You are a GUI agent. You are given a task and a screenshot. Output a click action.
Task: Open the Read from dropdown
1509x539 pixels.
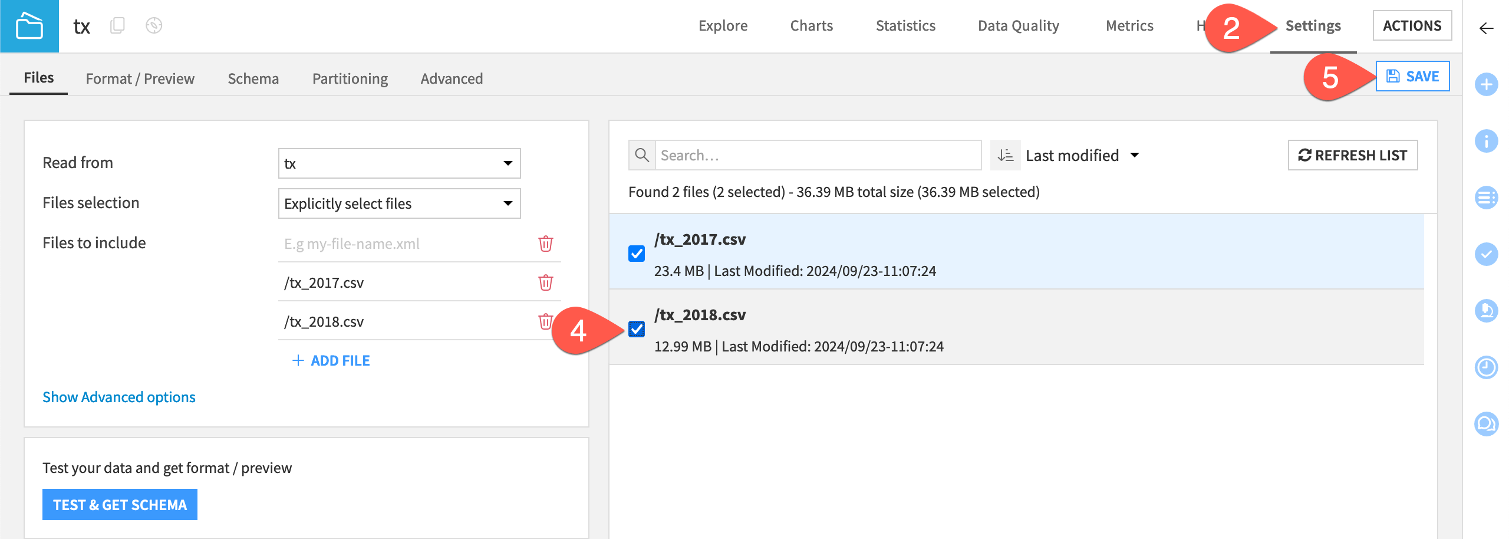tap(399, 163)
